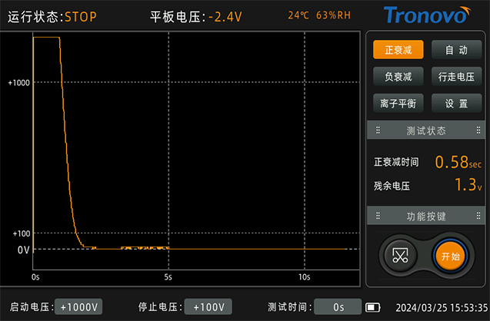
Task: Click the 功能按键 panel header
Action: 426,216
